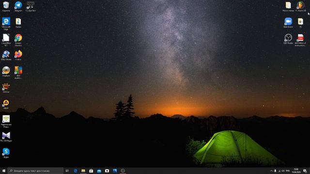310x174 pixels.
Task: Open the Photos app on taskbar
Action: click(115, 171)
